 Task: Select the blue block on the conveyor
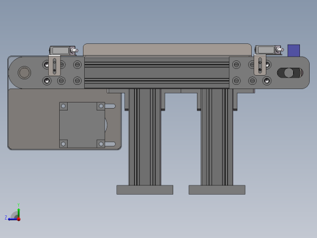pyautogui.click(x=294, y=51)
